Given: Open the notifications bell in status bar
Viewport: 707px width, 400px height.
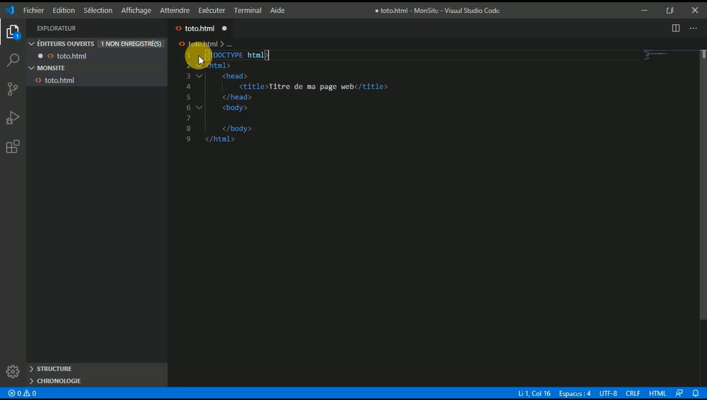Looking at the screenshot, I should pyautogui.click(x=695, y=393).
